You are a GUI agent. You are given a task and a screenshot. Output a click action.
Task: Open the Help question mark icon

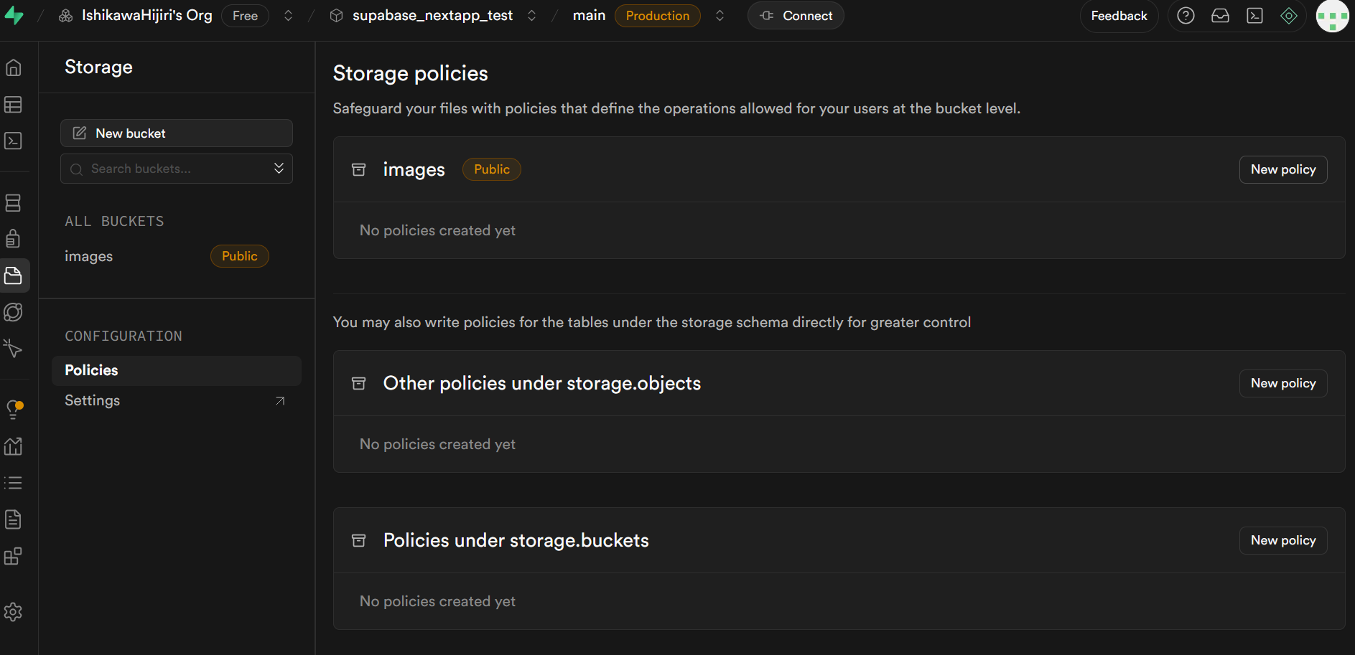pyautogui.click(x=1186, y=16)
